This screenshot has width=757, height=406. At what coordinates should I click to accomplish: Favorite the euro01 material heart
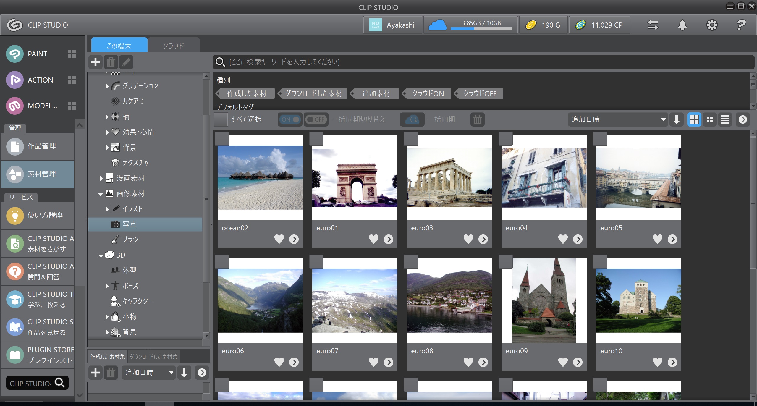pos(373,239)
